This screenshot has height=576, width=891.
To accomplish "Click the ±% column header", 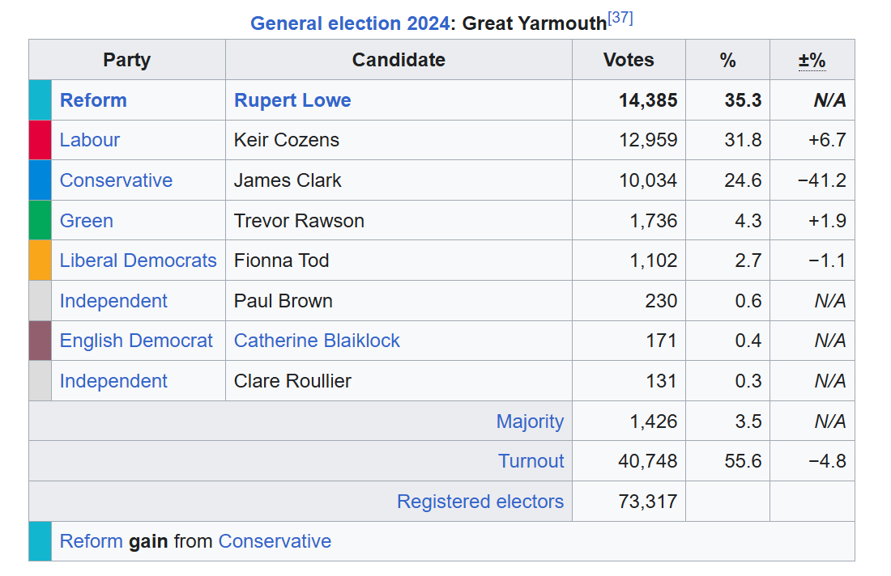I will coord(812,60).
